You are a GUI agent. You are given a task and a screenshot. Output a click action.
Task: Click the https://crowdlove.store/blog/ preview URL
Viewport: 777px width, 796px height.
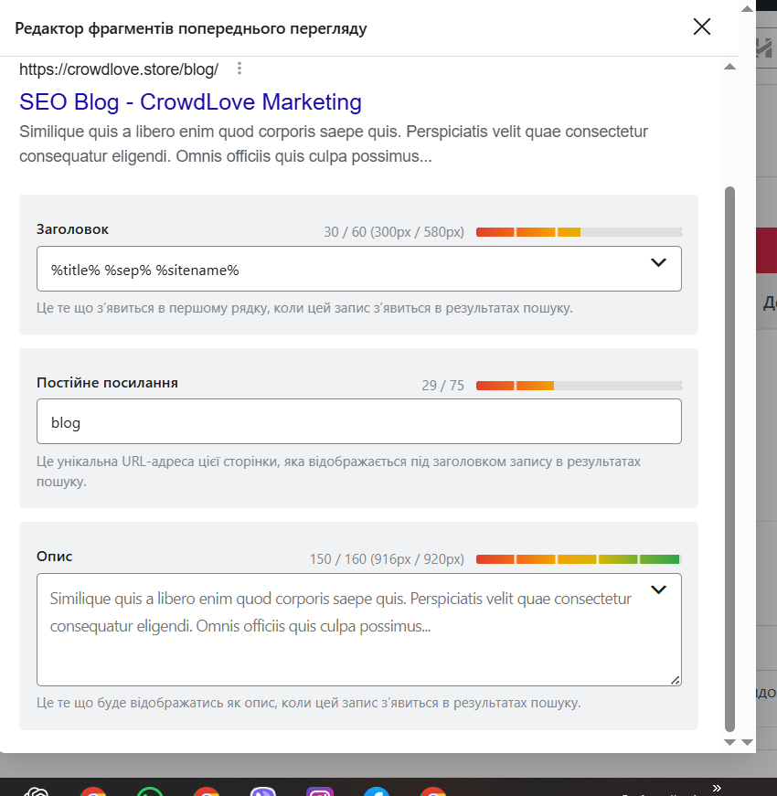[x=119, y=69]
